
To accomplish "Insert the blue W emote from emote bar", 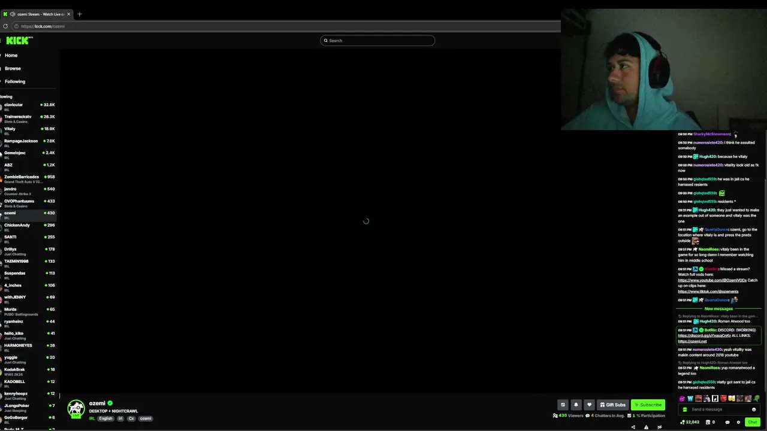I will click(x=690, y=399).
